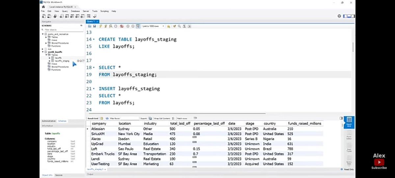Click the search table data icon
Viewport: 395px width, 178px height.
[89, 16]
